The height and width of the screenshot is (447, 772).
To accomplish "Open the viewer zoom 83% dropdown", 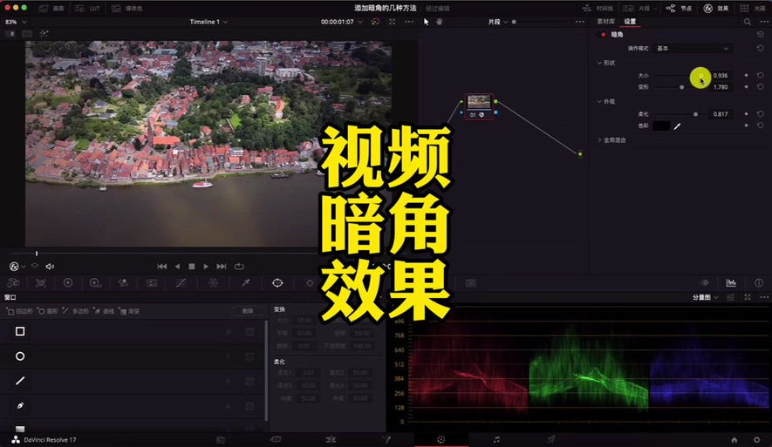I will click(15, 22).
